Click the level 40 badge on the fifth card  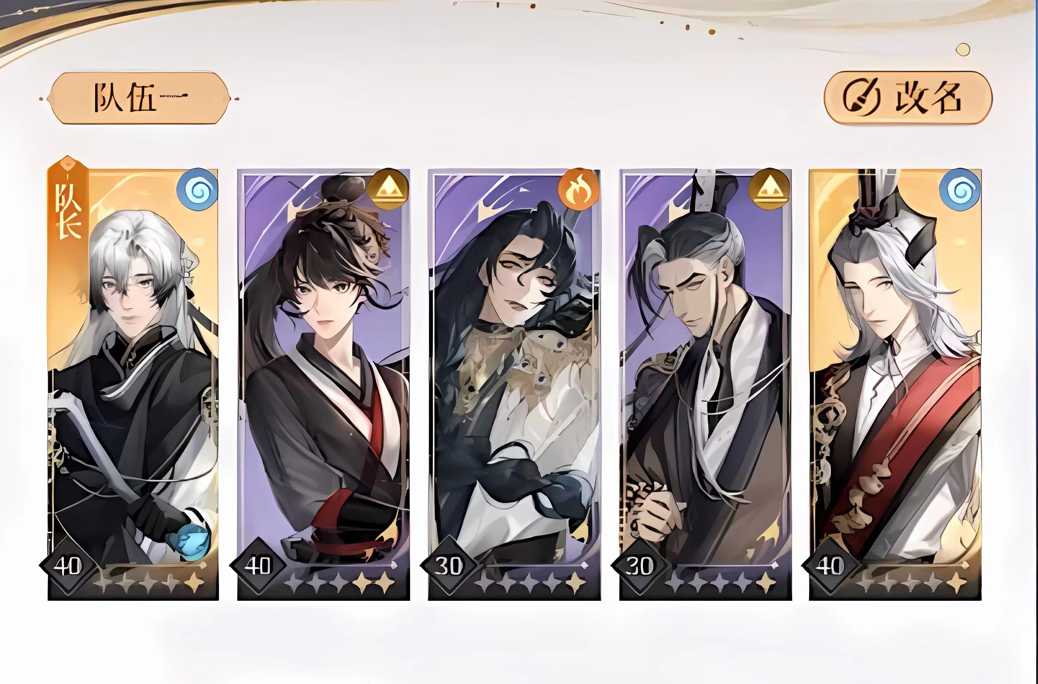[x=830, y=566]
